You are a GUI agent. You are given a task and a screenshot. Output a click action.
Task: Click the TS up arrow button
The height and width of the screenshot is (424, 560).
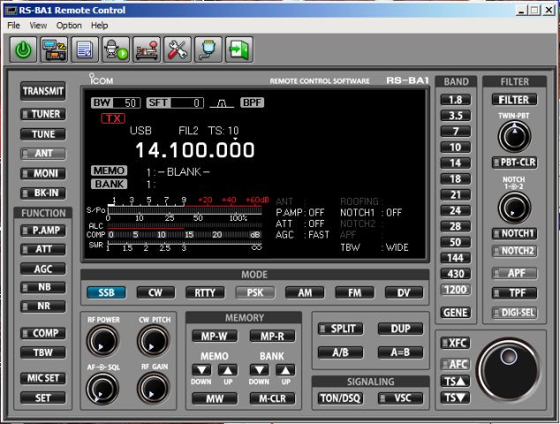[456, 381]
